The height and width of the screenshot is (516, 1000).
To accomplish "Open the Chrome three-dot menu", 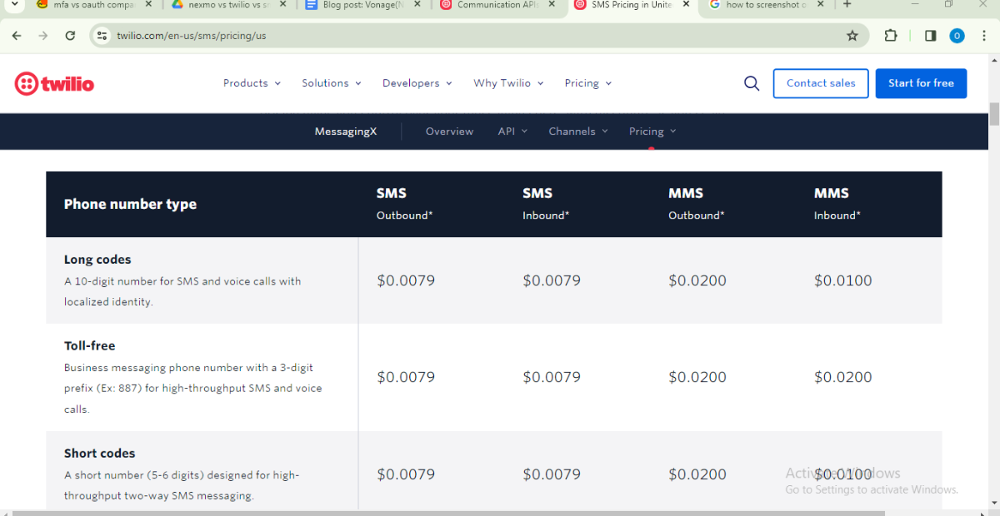I will pyautogui.click(x=983, y=36).
